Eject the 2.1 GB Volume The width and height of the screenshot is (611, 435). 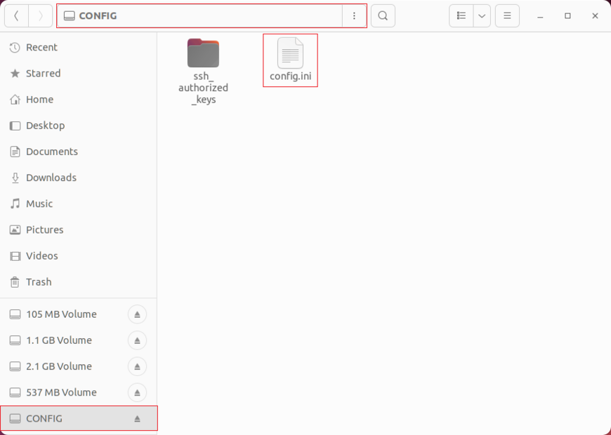(x=138, y=366)
